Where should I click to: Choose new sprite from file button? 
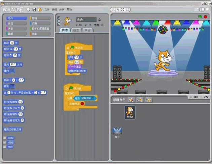(x=140, y=100)
